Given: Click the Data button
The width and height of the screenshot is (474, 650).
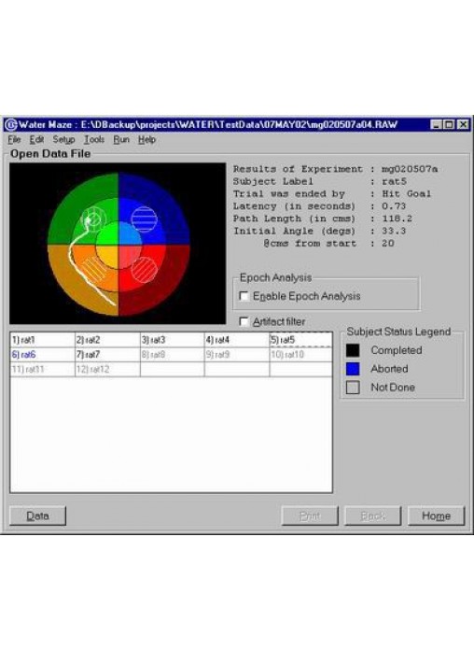Looking at the screenshot, I should pyautogui.click(x=37, y=516).
